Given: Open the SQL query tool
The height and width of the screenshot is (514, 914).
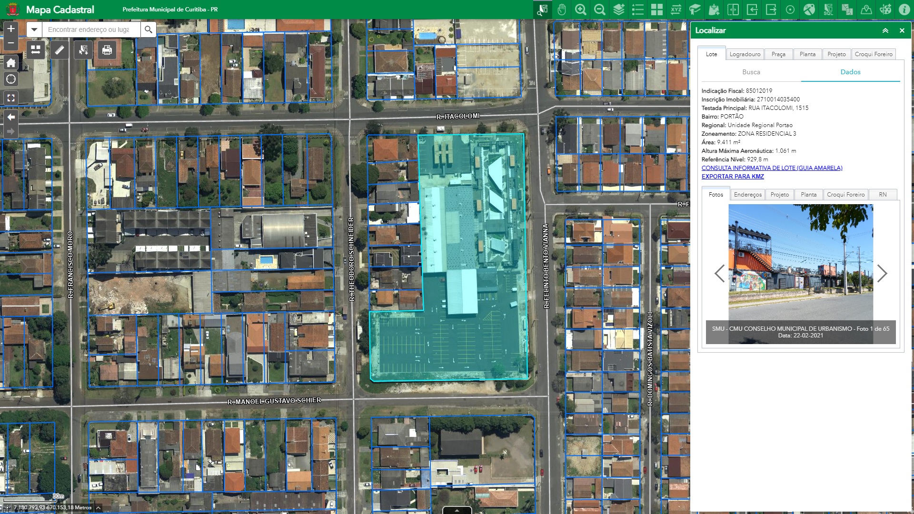Looking at the screenshot, I should point(828,10).
